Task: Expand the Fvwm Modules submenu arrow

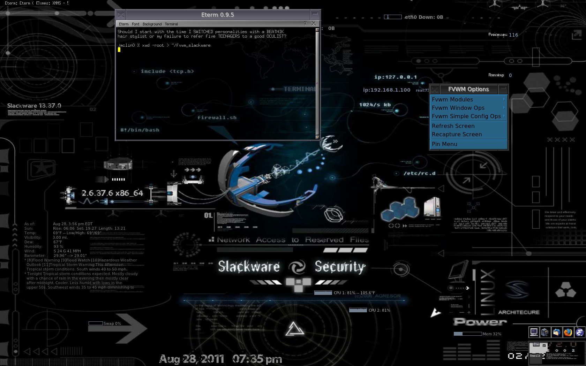Action: click(504, 100)
